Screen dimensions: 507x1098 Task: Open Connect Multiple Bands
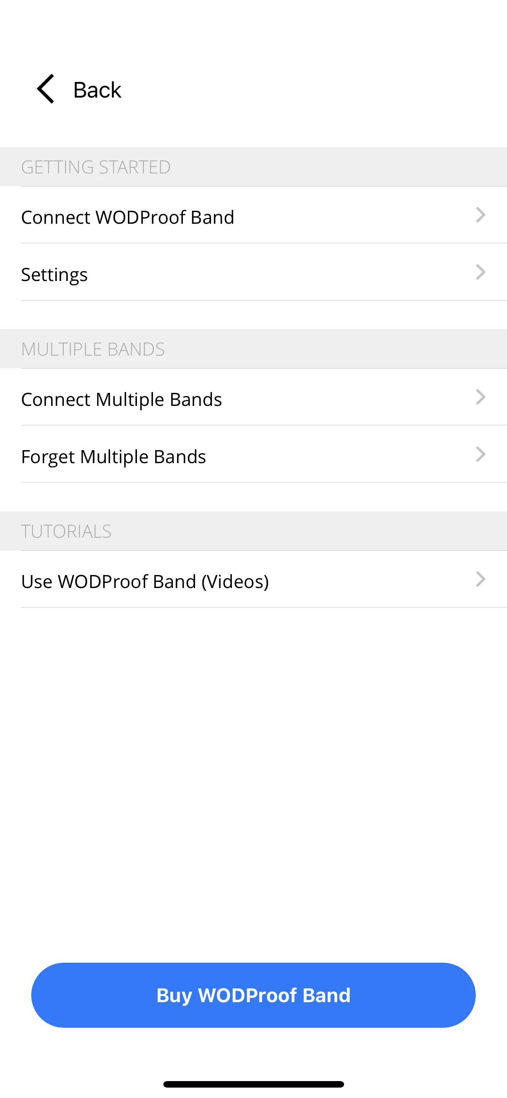tap(253, 397)
